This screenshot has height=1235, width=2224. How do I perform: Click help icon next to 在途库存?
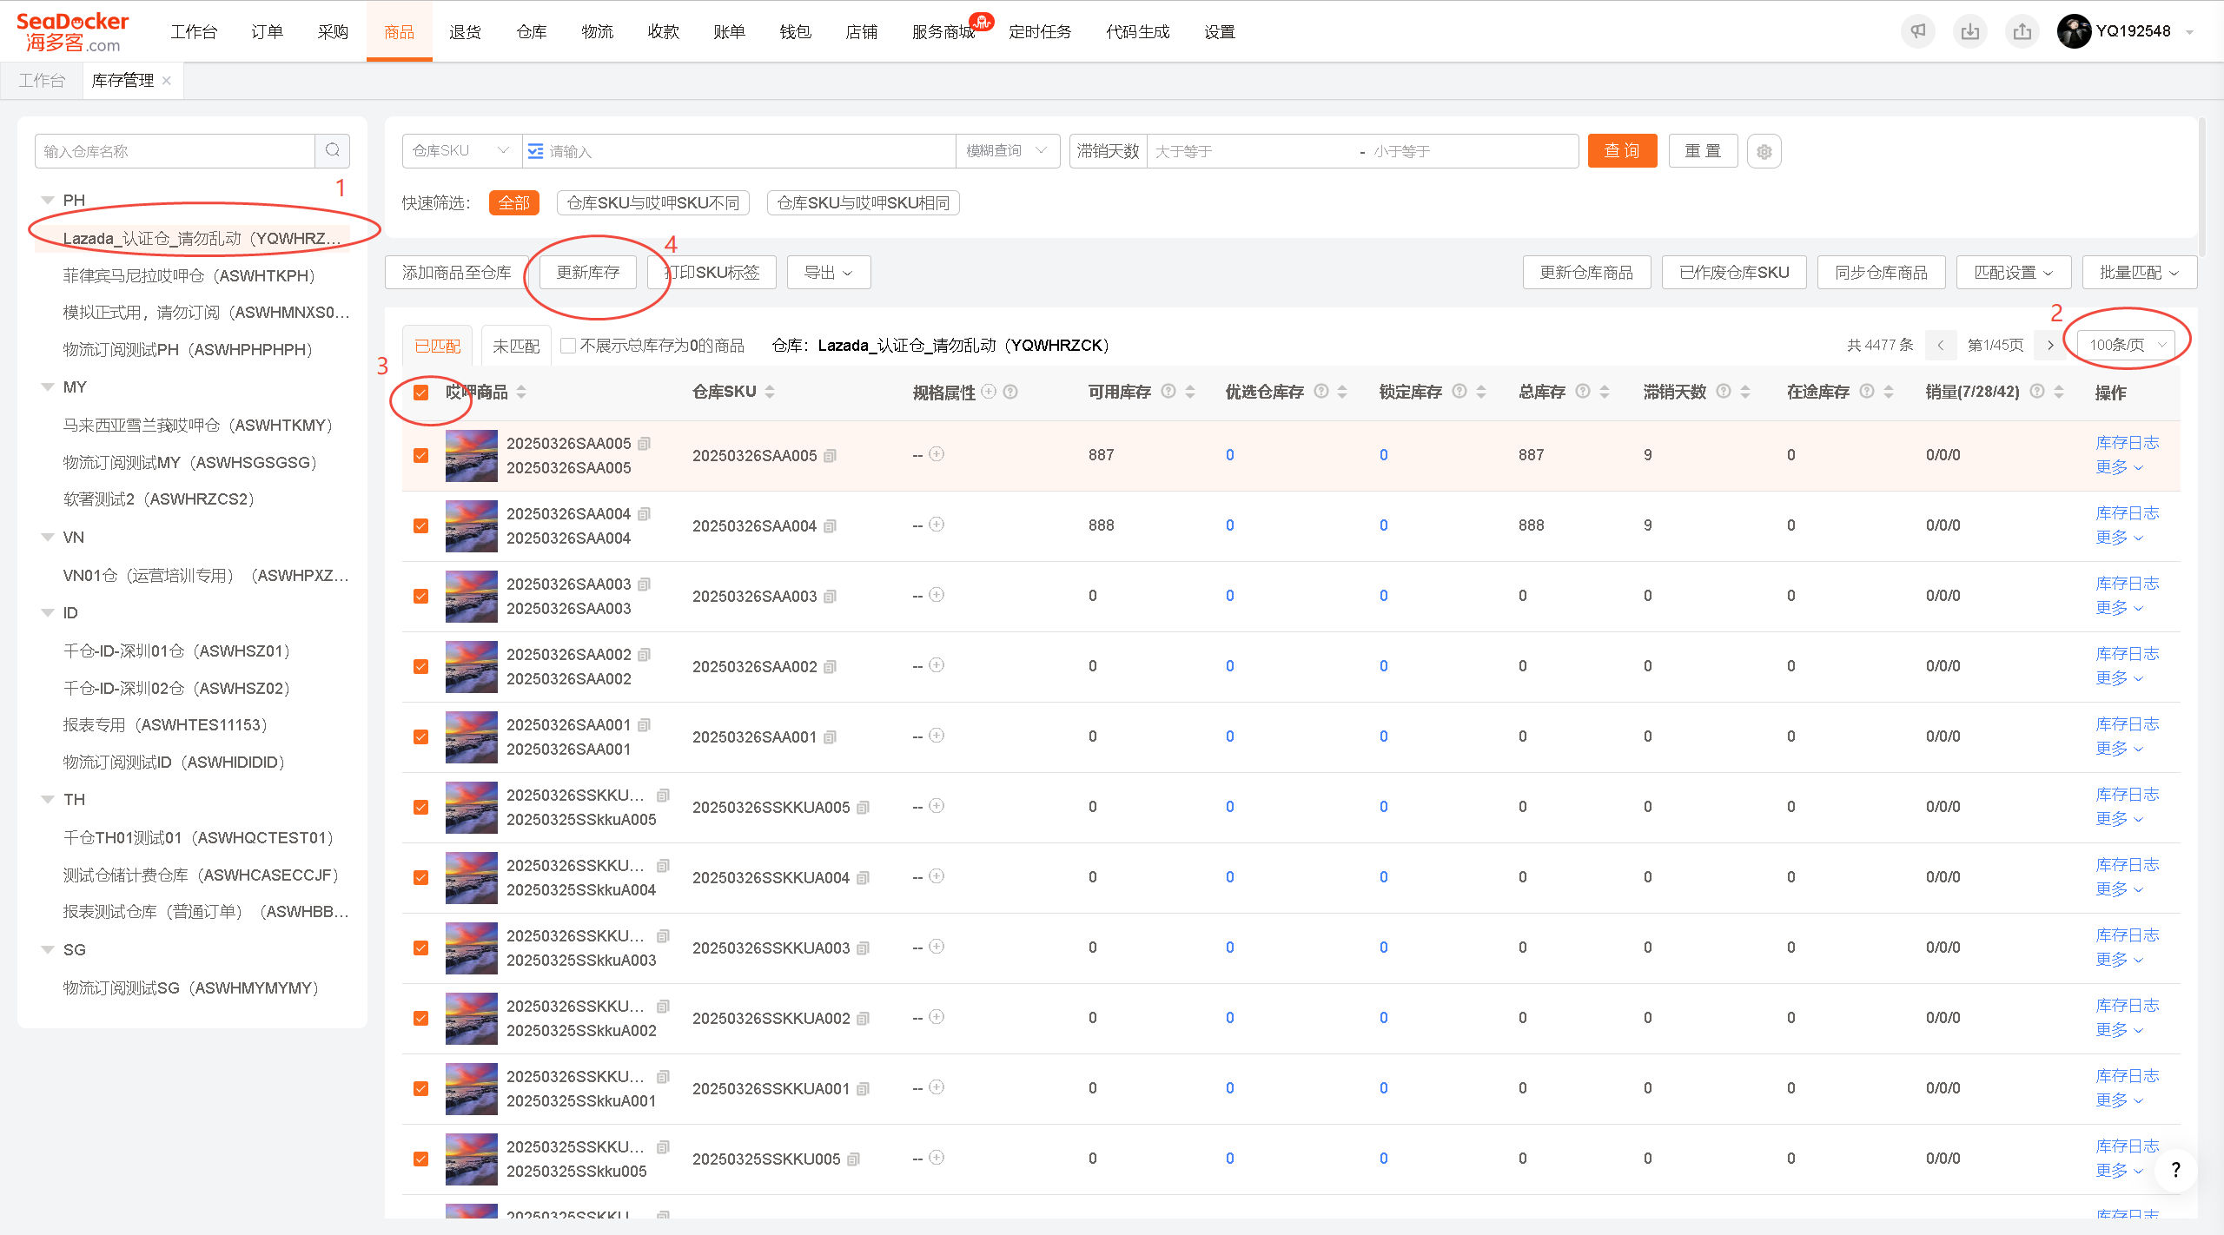tap(1867, 392)
